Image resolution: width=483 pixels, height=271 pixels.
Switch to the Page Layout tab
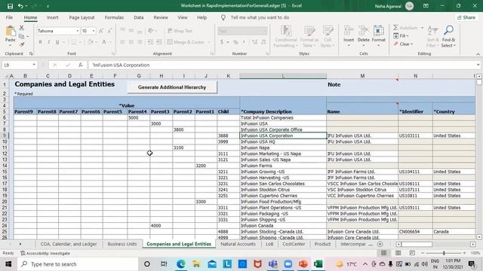[82, 17]
